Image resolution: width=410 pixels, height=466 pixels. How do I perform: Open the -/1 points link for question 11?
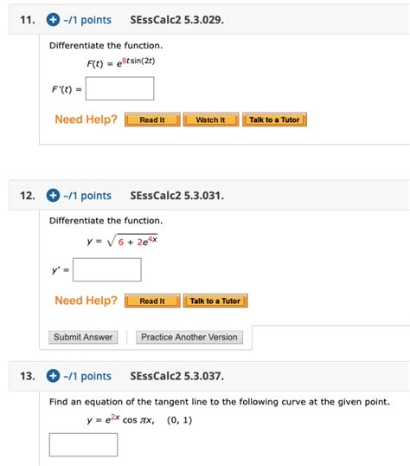[x=87, y=20]
